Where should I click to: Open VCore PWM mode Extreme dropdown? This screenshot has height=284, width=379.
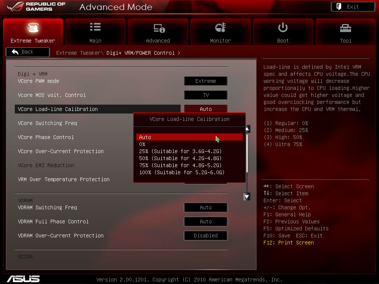coord(206,81)
